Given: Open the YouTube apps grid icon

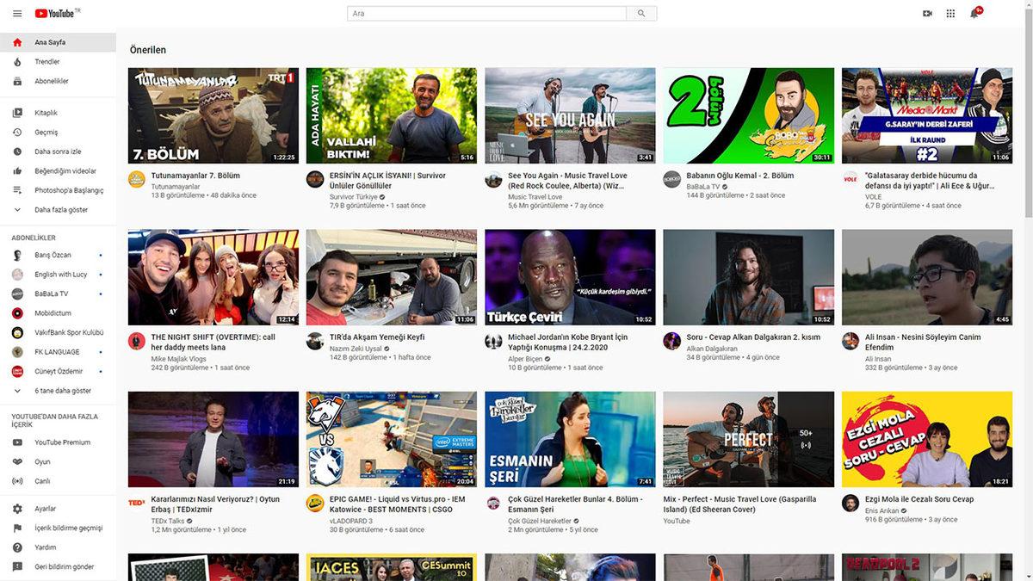Looking at the screenshot, I should point(950,14).
